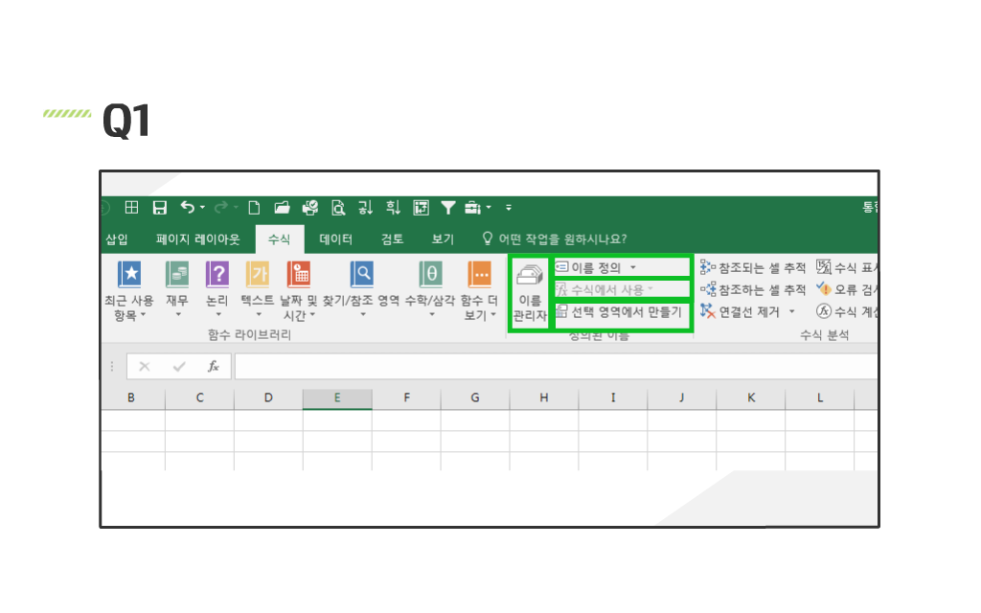Expand the Remove Arrows (연결선 제거) dropdown

tap(792, 311)
